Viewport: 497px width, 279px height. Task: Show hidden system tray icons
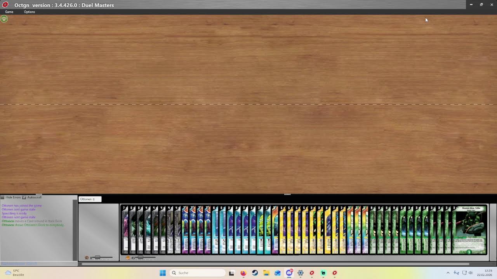(x=448, y=273)
